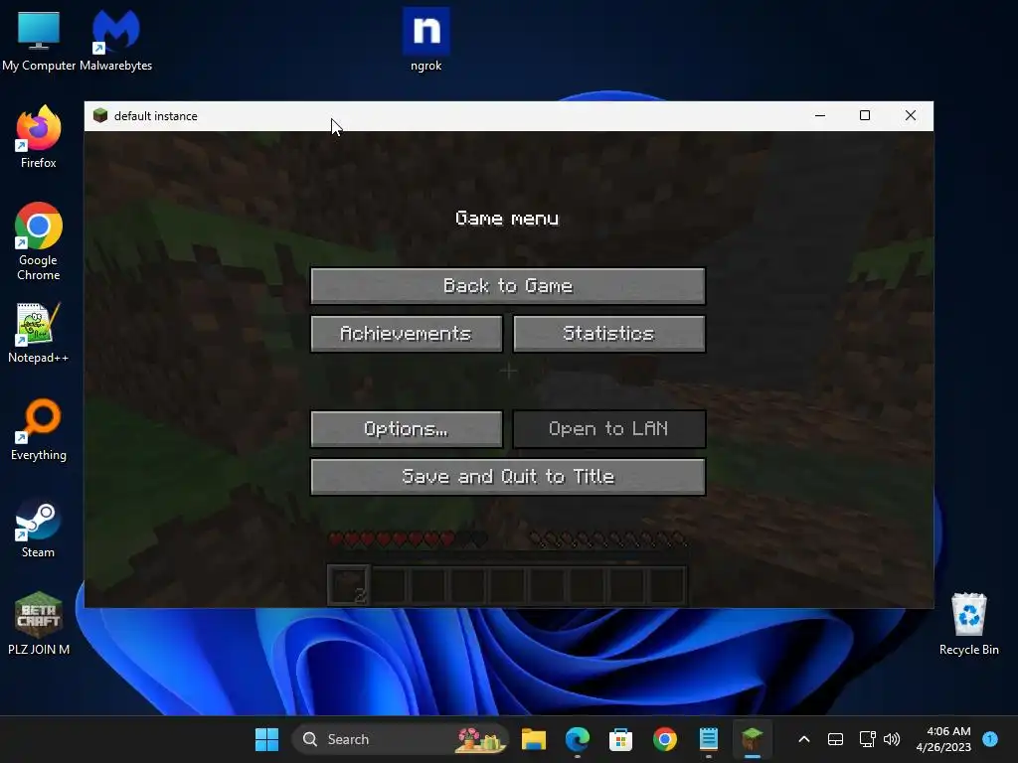Minimize the default instance window
Viewport: 1018px width, 763px height.
pos(820,115)
